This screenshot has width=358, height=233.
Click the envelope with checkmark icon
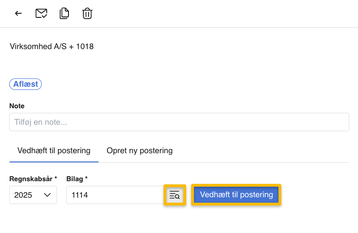(41, 14)
